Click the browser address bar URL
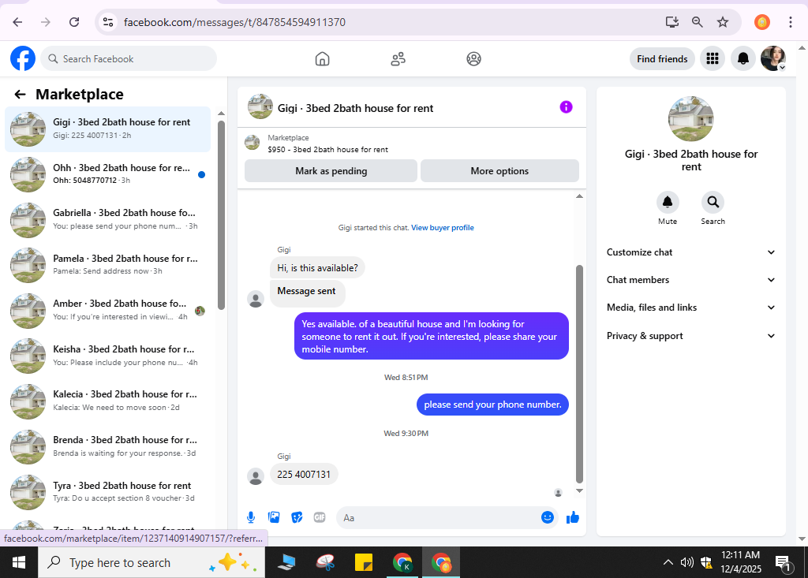Image resolution: width=808 pixels, height=578 pixels. point(234,22)
